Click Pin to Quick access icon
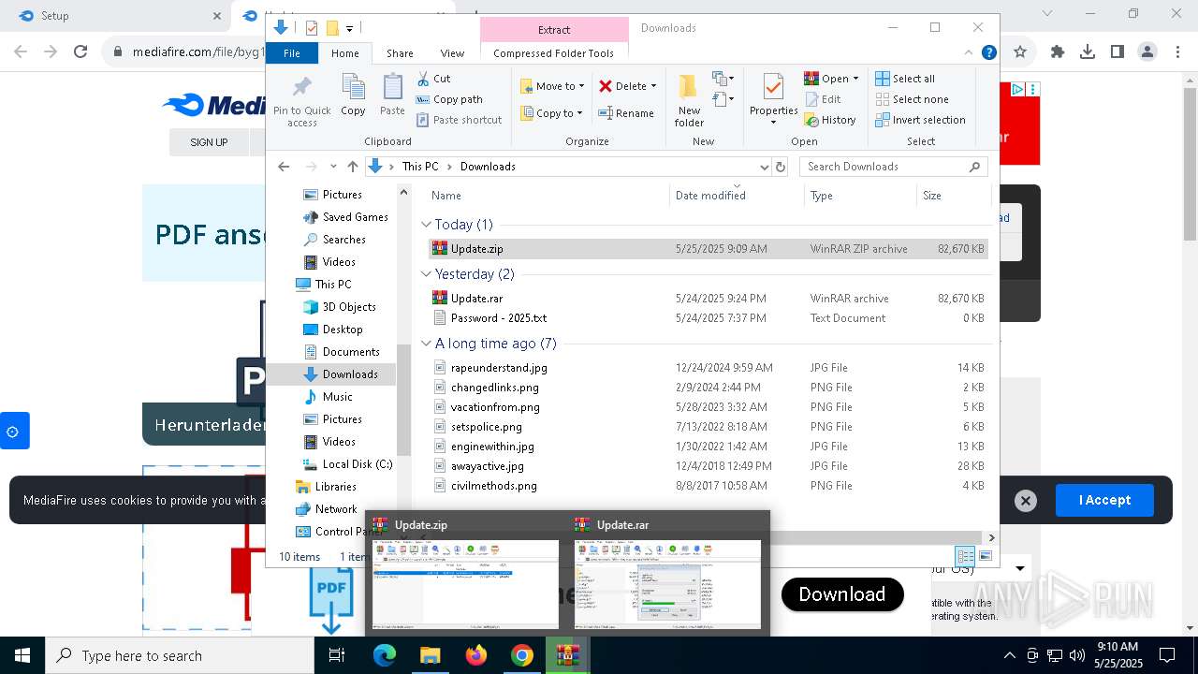The height and width of the screenshot is (674, 1198). pyautogui.click(x=301, y=100)
